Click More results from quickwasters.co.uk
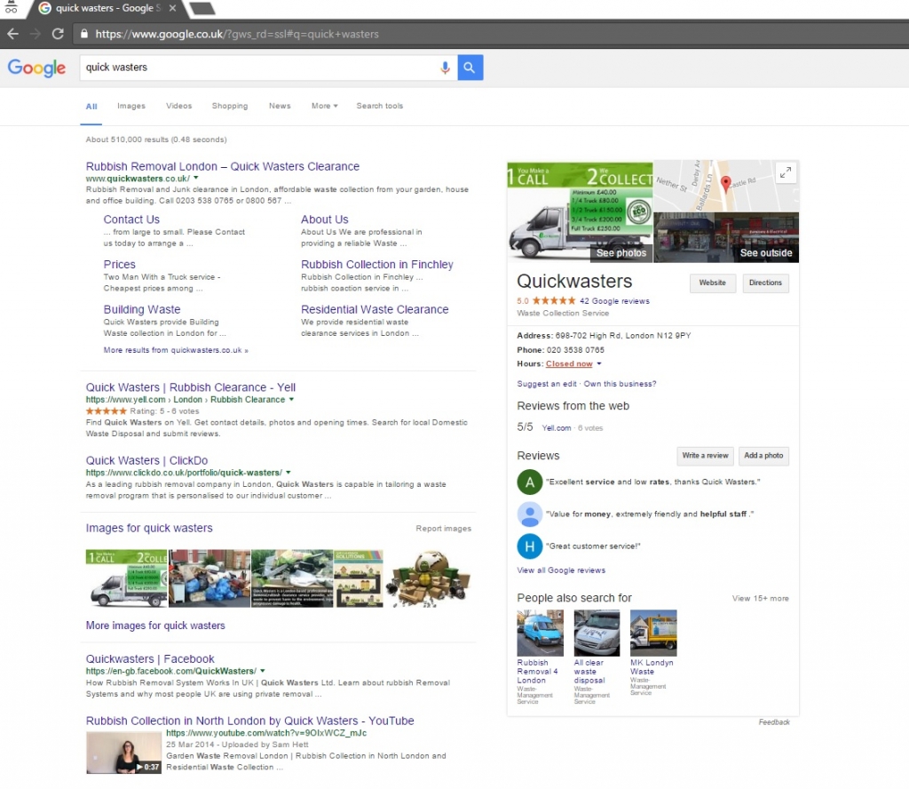This screenshot has height=789, width=909. click(176, 350)
